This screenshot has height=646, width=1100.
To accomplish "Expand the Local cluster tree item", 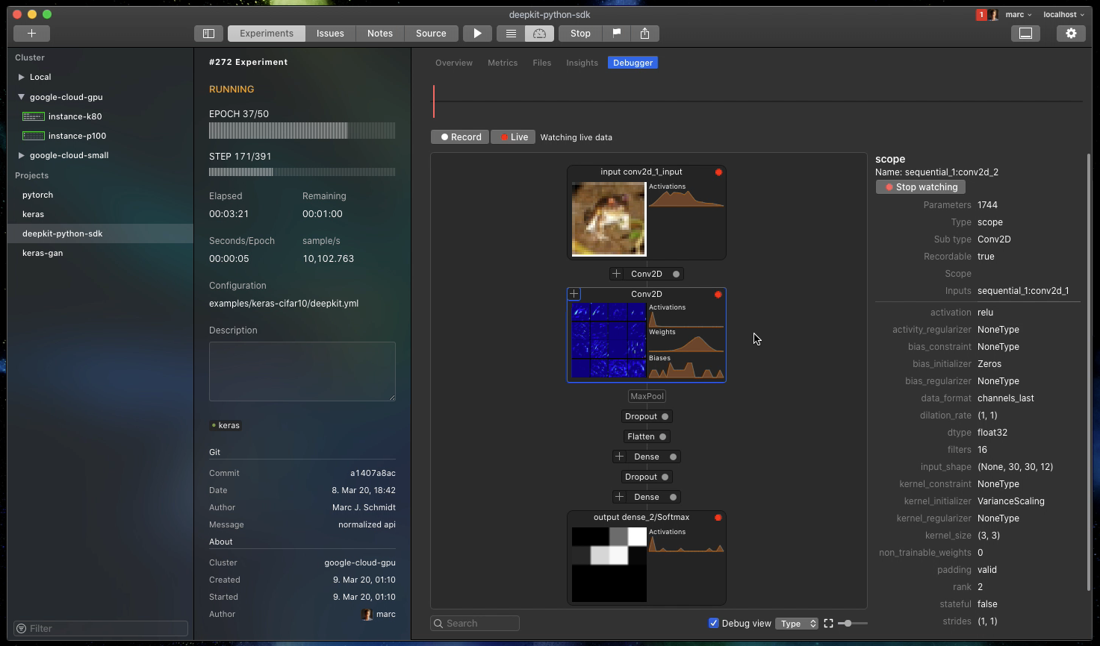I will pyautogui.click(x=20, y=77).
